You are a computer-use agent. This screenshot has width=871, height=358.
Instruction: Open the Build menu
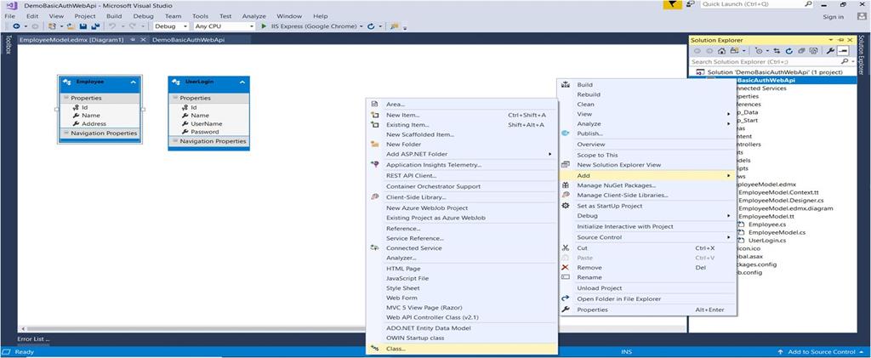click(114, 16)
